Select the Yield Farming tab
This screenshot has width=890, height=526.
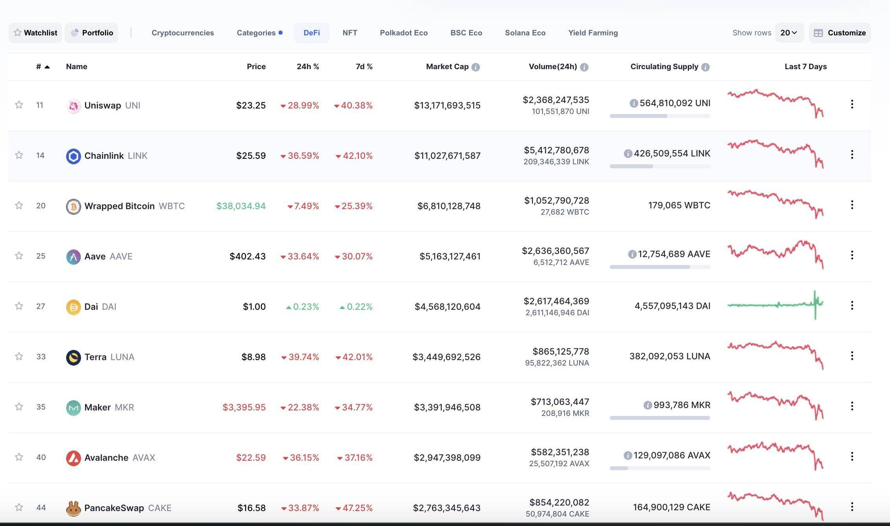click(593, 33)
